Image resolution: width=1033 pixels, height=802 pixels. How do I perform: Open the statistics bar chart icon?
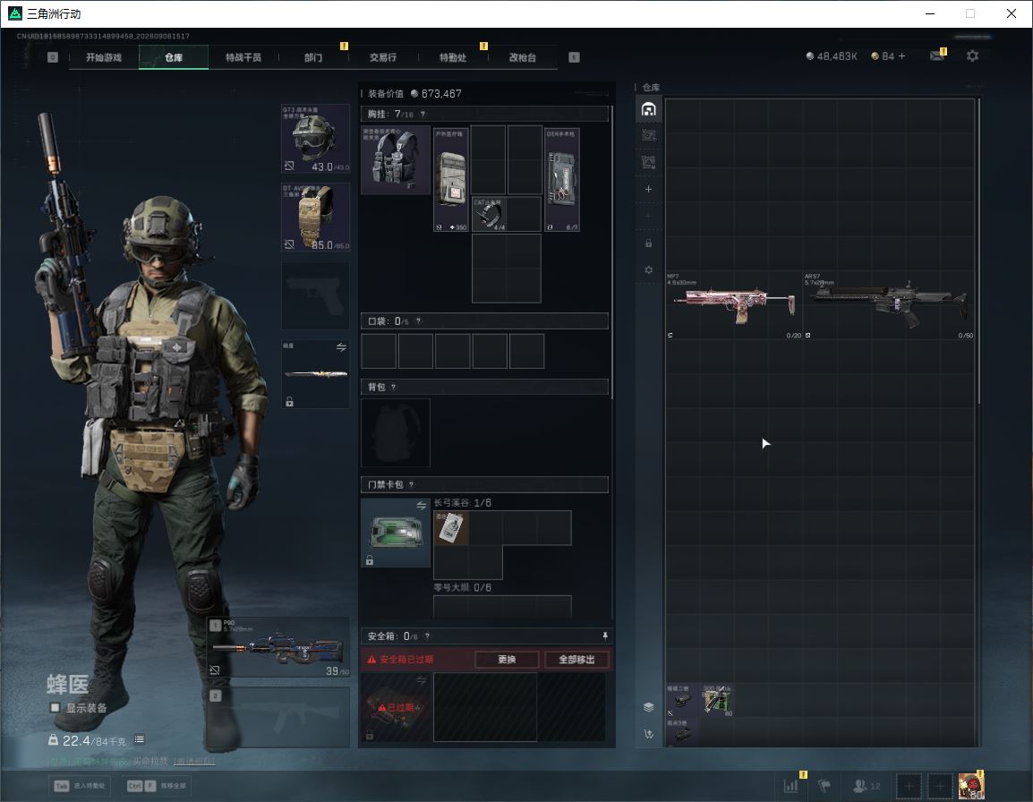pyautogui.click(x=790, y=786)
